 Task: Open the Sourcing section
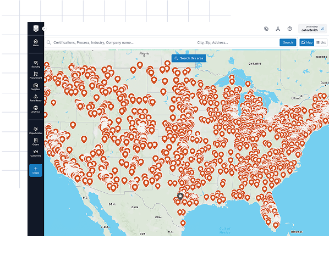pos(36,64)
